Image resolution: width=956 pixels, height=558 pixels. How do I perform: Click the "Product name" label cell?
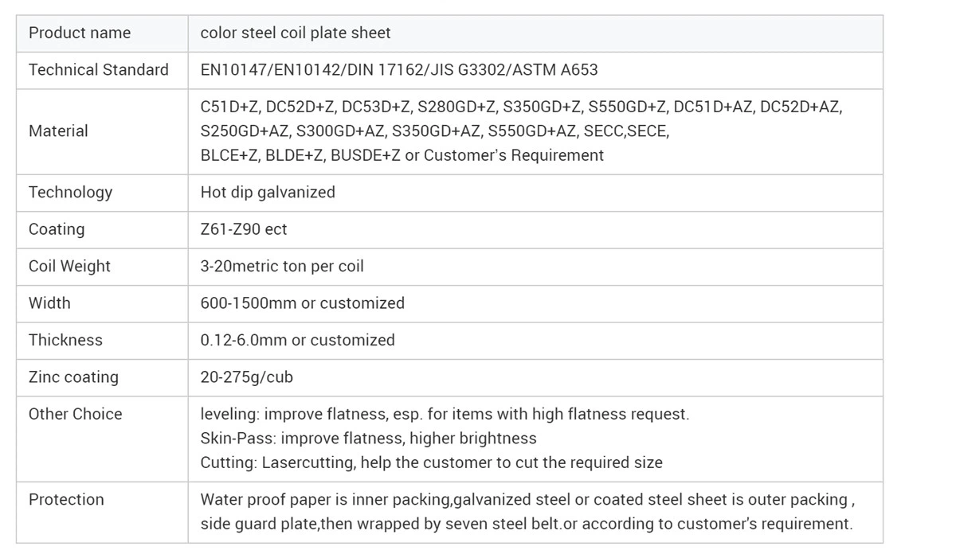click(80, 33)
